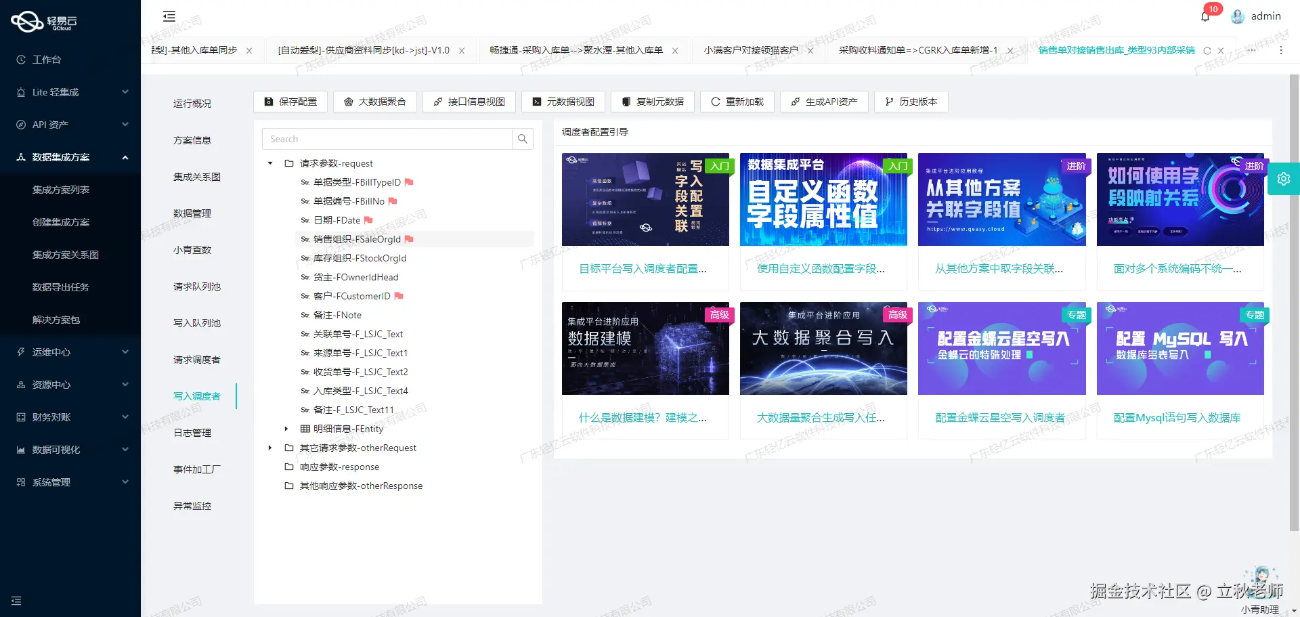Click the 生成API资产 button

tap(824, 102)
